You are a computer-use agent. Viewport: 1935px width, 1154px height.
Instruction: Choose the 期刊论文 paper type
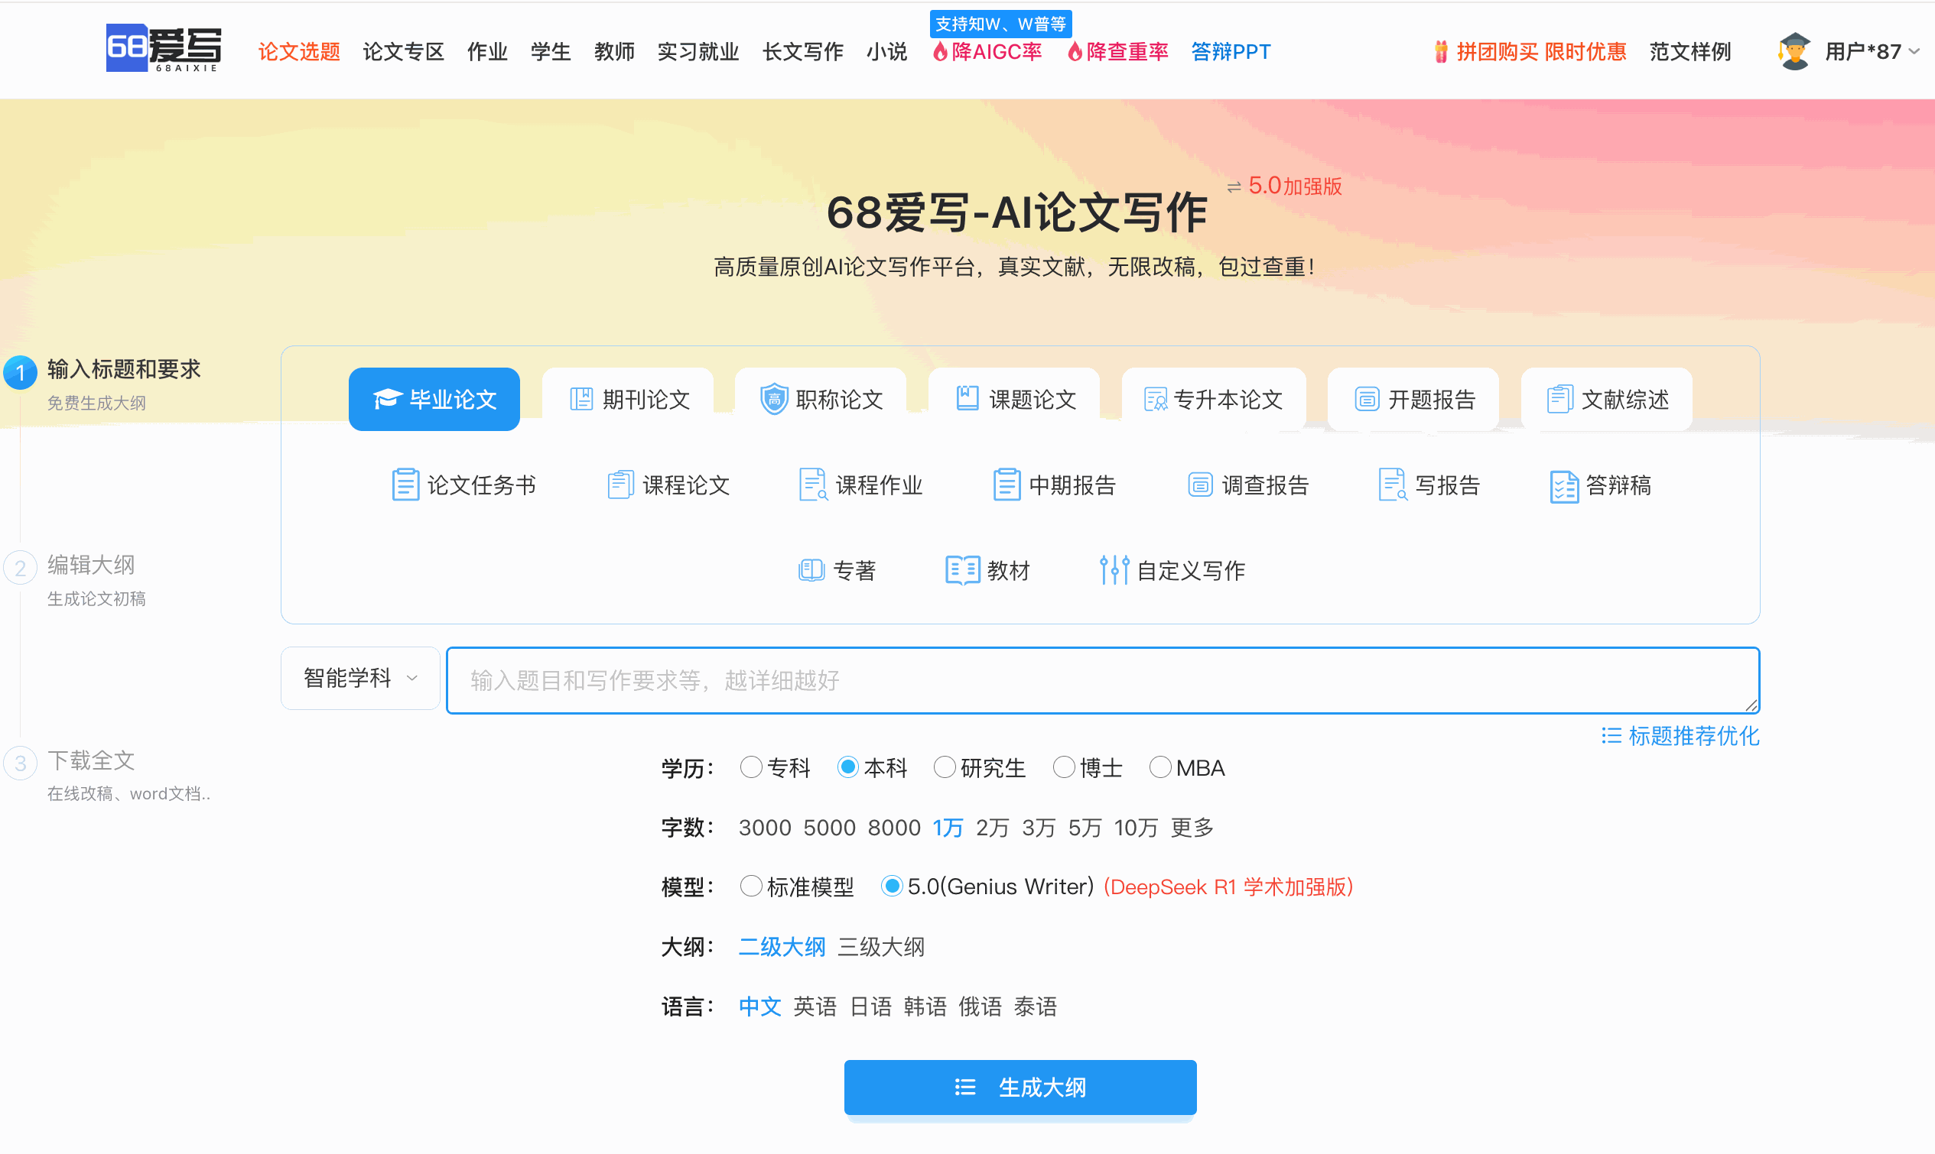coord(629,399)
